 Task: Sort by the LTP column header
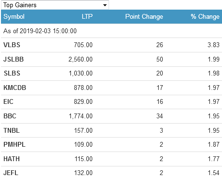point(87,16)
